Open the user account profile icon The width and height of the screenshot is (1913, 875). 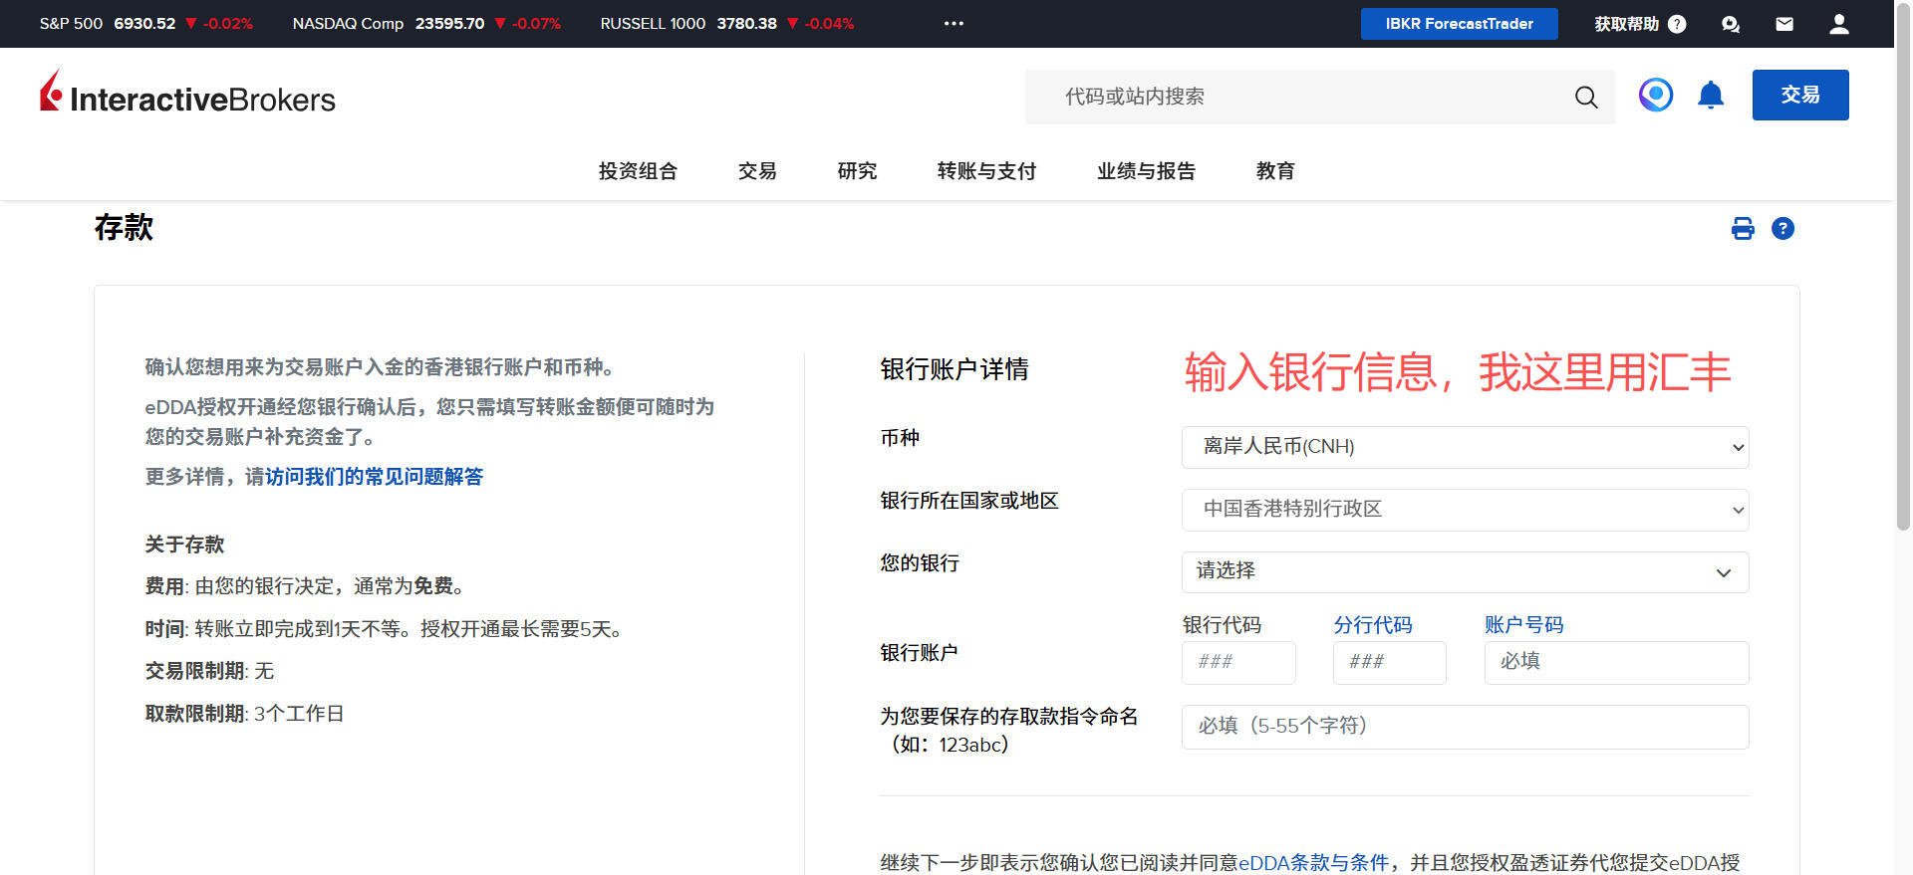tap(1838, 24)
